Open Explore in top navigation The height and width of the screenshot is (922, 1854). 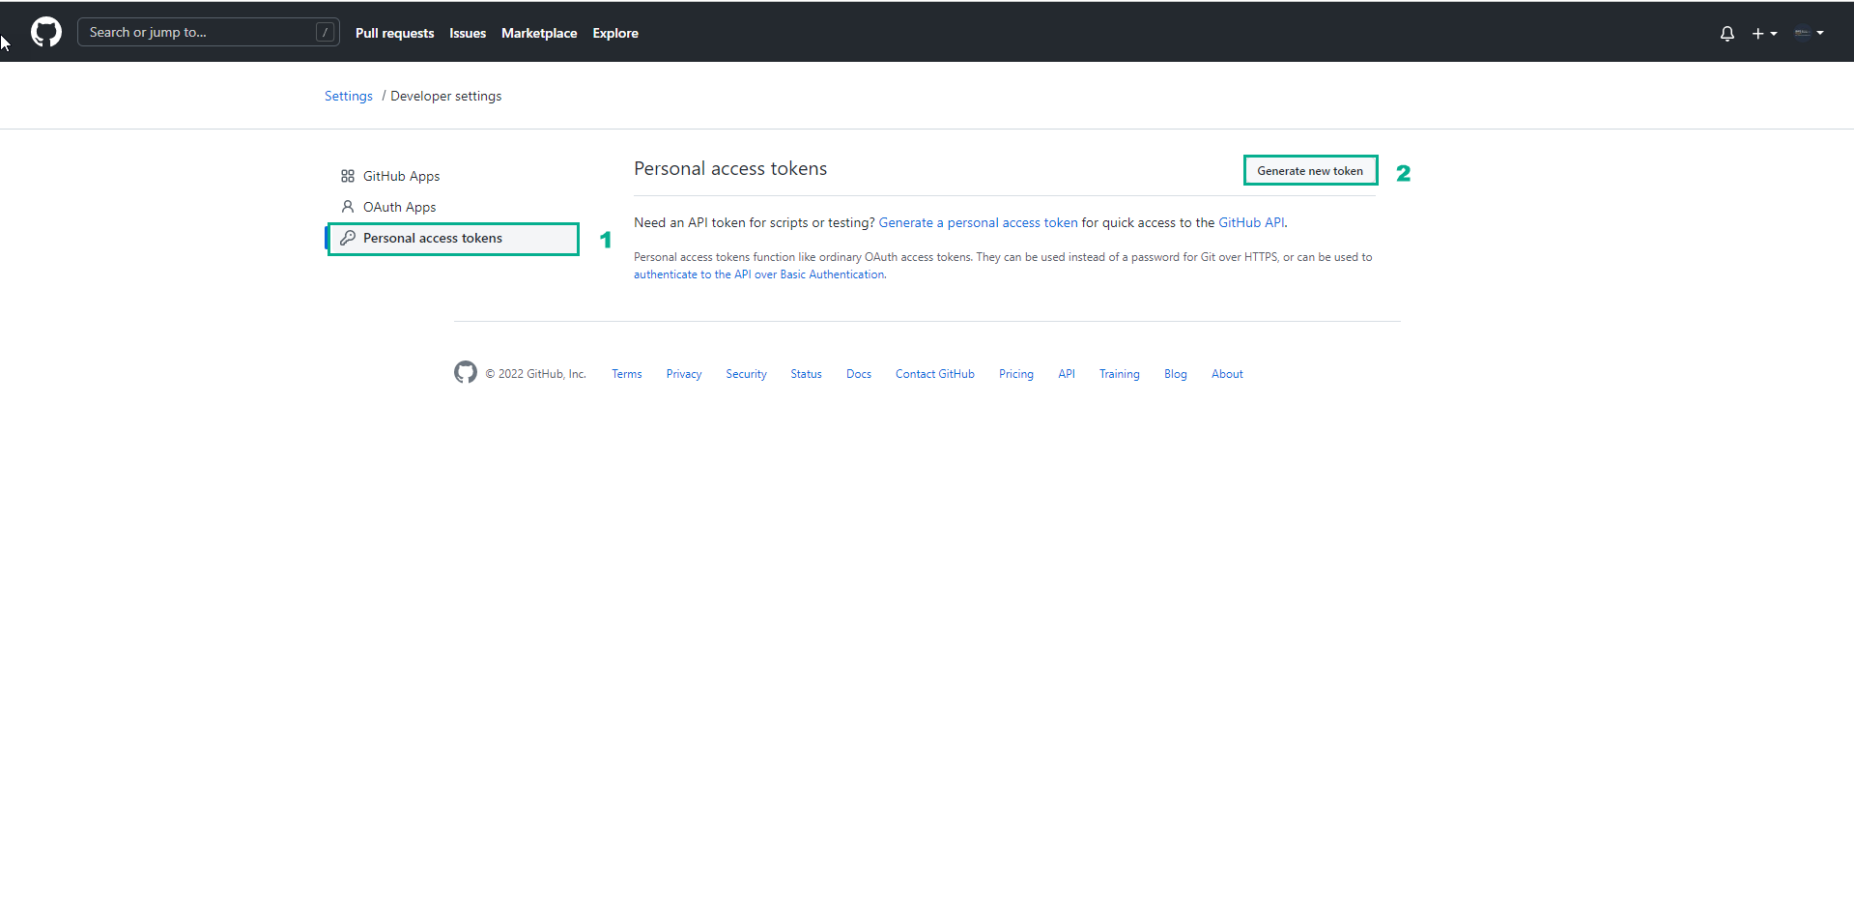pyautogui.click(x=615, y=33)
